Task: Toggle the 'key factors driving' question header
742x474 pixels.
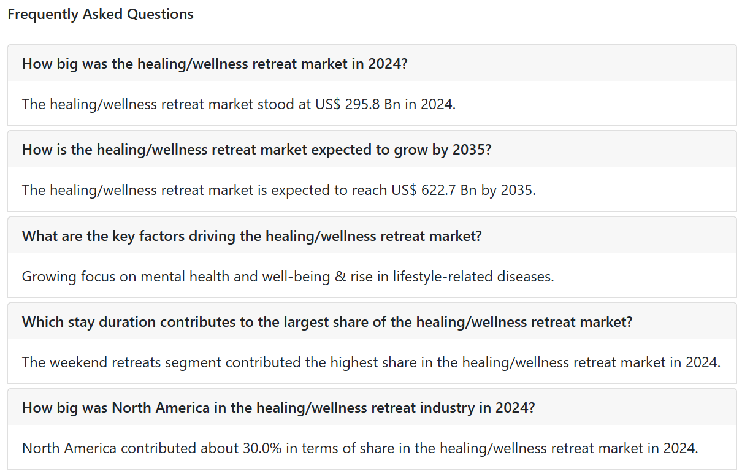Action: click(x=372, y=235)
